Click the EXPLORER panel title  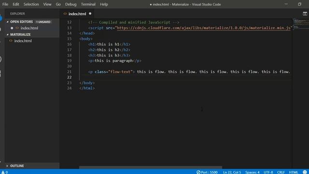[17, 14]
